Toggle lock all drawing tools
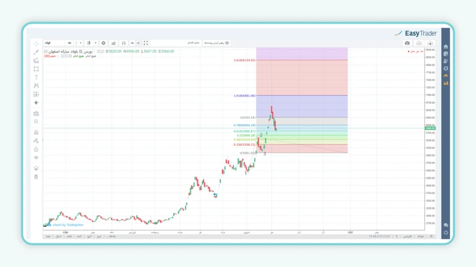Screen dimensions: 476x267 pyautogui.click(x=36, y=149)
